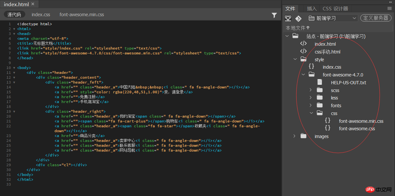Image resolution: width=395 pixels, height=196 pixels.
Task: Switch to the 插入 panel tab
Action: pos(312,8)
